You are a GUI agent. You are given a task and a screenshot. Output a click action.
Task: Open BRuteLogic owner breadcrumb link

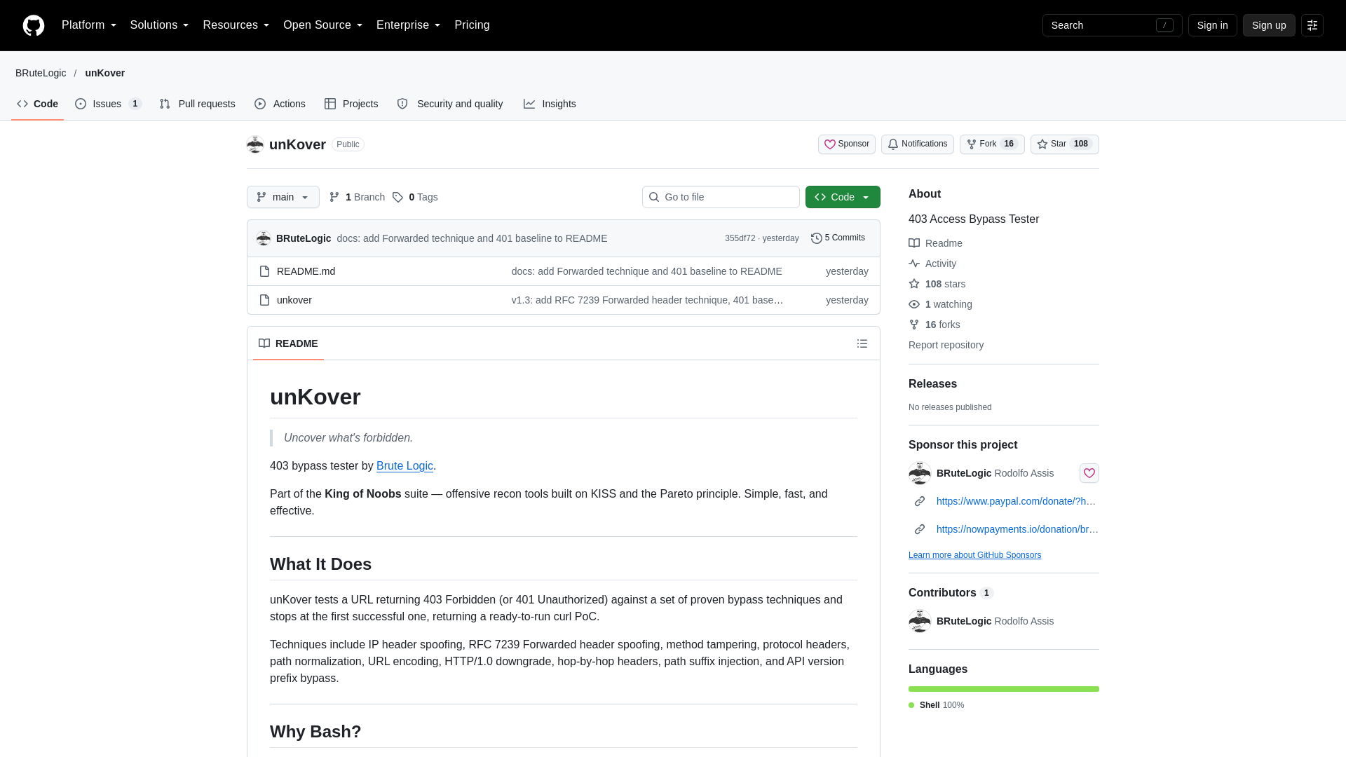click(x=41, y=73)
